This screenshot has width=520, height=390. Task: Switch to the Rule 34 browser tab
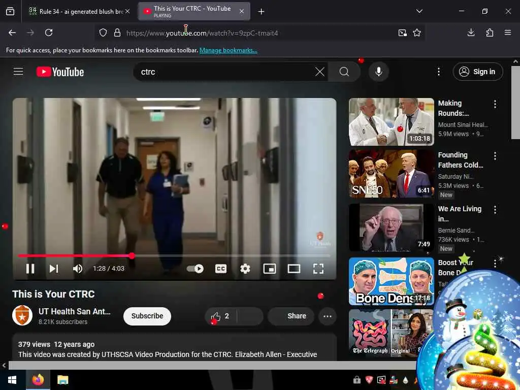(80, 11)
